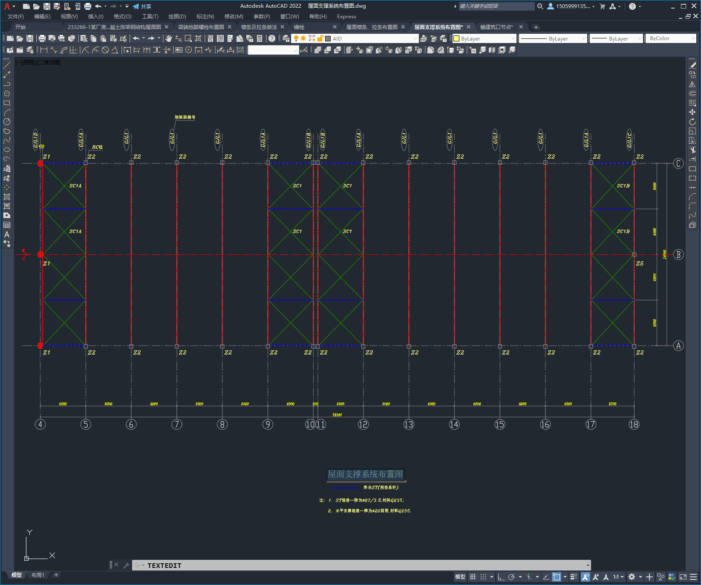Select the Table tool in left toolbar
Viewport: 701px width, 585px height.
[x=7, y=225]
